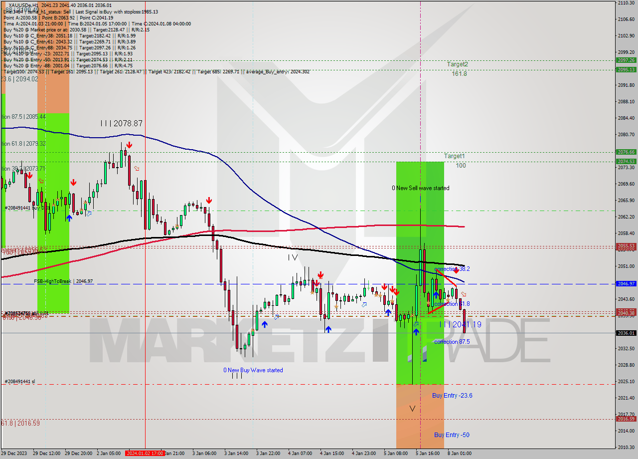Click the 2062.20 price scale label
This screenshot has height=459, width=638.
coord(626,217)
